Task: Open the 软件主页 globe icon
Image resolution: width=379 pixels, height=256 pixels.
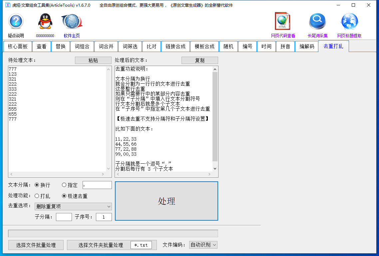Action: pyautogui.click(x=72, y=22)
